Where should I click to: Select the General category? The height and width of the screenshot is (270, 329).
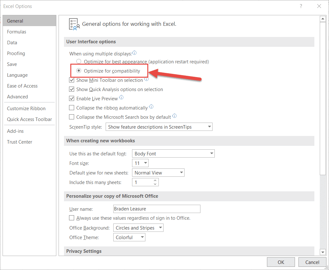click(x=29, y=21)
